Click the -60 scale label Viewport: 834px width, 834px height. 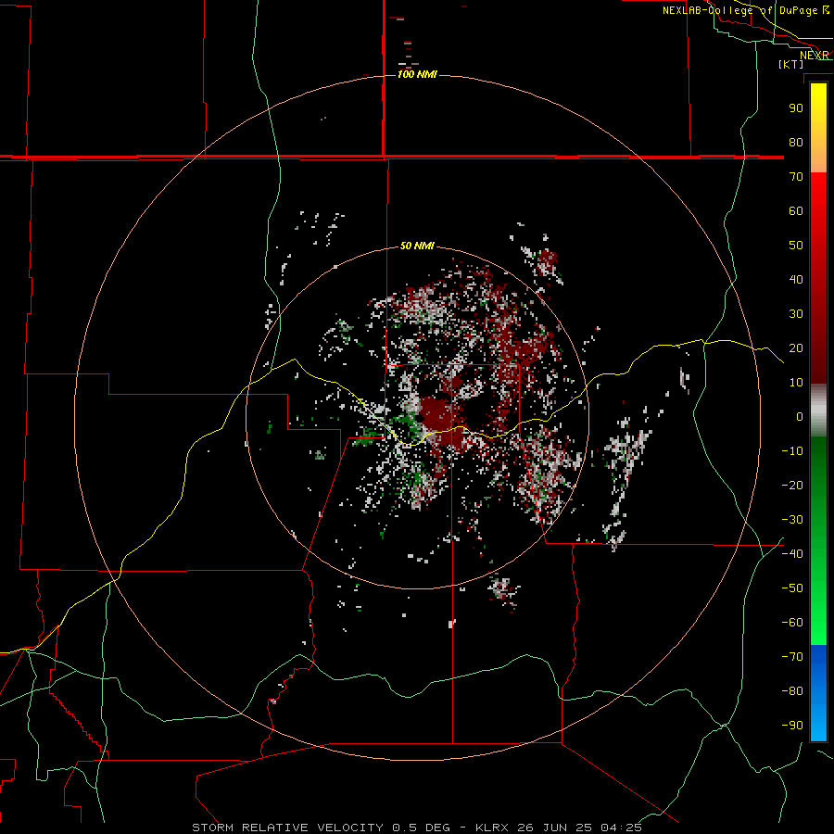(792, 623)
